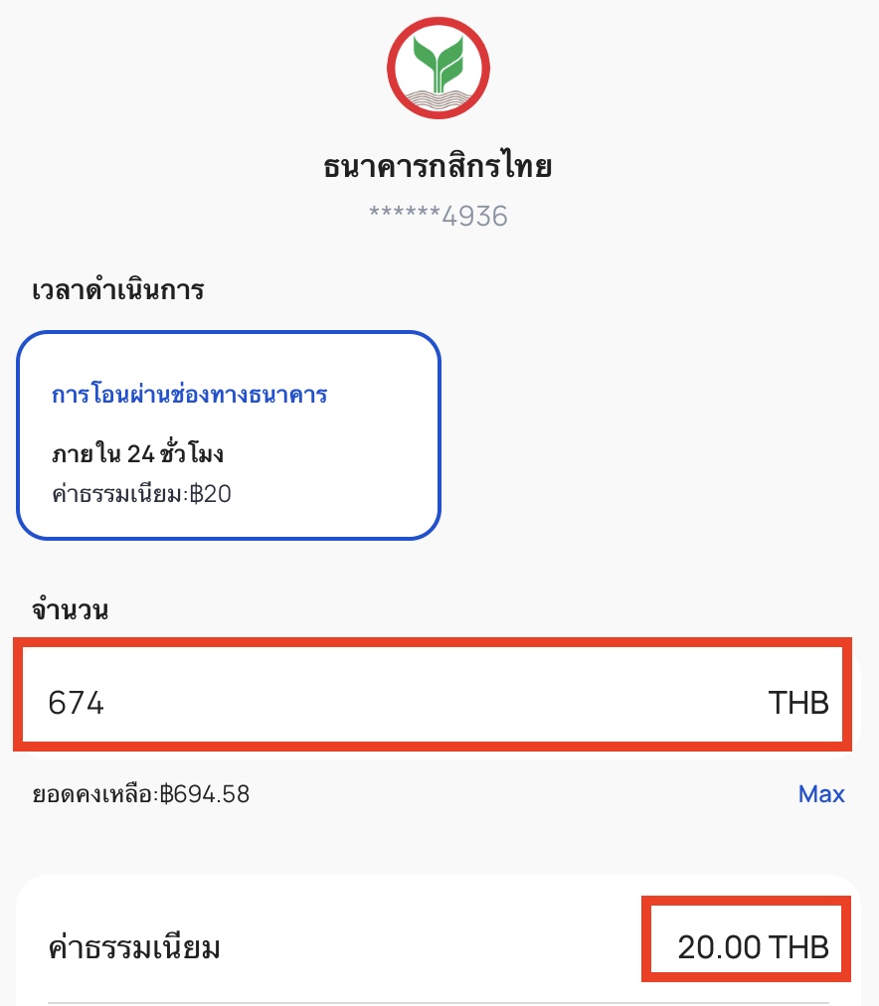
Task: Tap the เวลาดำเนินการ section heading
Action: tap(118, 290)
